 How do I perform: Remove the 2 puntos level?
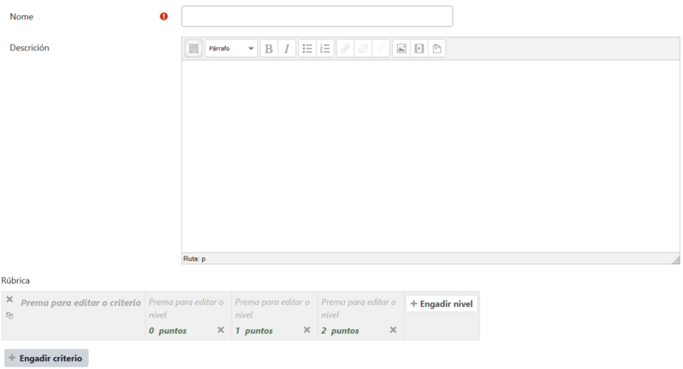point(394,330)
